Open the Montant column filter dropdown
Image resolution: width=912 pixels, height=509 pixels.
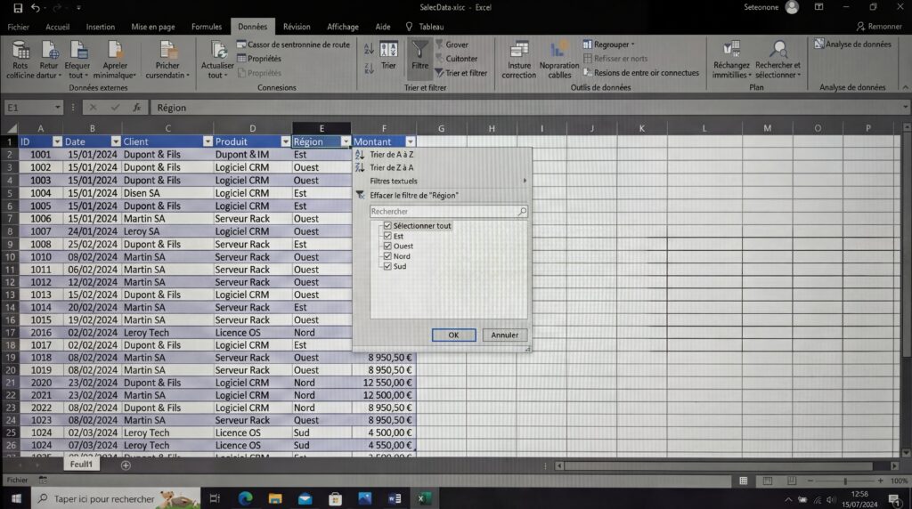[x=411, y=141]
